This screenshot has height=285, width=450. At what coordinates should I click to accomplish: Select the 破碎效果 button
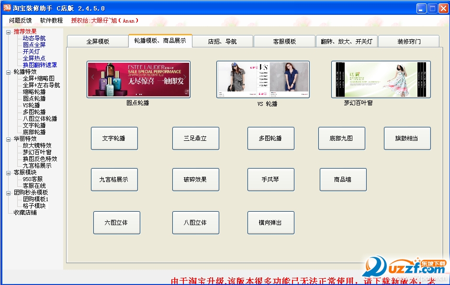[195, 179]
